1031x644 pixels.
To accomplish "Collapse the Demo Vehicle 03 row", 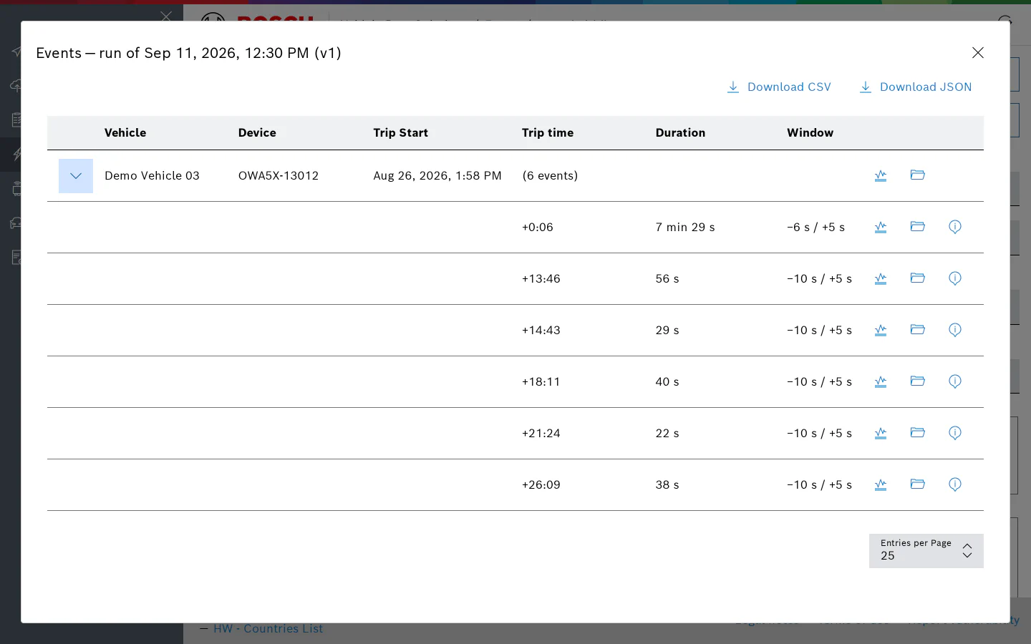I will [76, 176].
